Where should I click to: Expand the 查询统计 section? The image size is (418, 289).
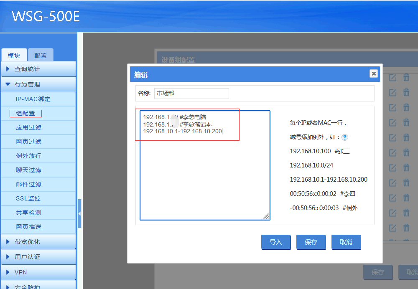coord(38,69)
